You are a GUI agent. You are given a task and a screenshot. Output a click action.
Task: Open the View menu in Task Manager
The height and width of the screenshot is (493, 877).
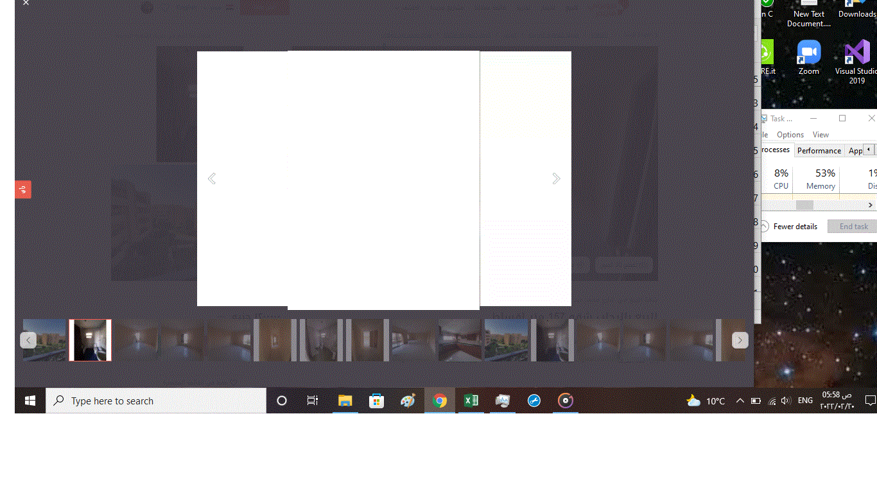point(821,135)
